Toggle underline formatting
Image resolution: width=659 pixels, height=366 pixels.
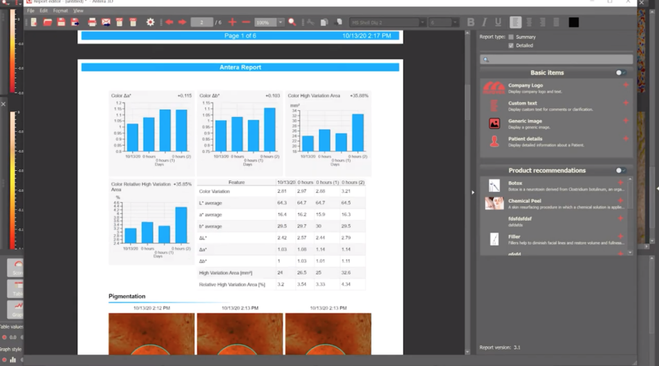point(498,23)
